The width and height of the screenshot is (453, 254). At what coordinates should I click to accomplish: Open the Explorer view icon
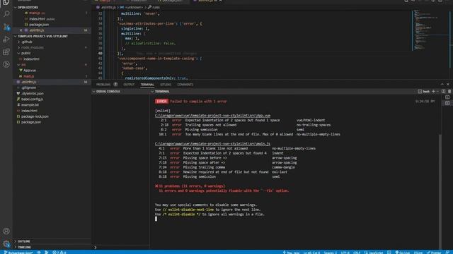[x=6, y=2]
